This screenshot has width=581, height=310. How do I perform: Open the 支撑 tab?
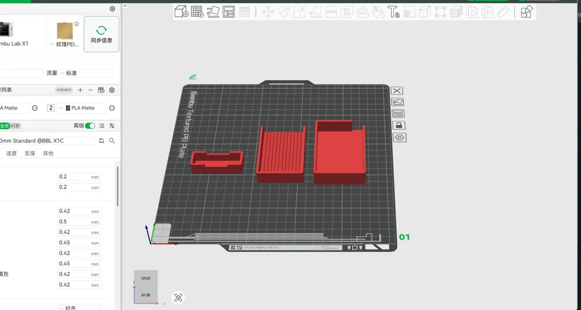30,153
